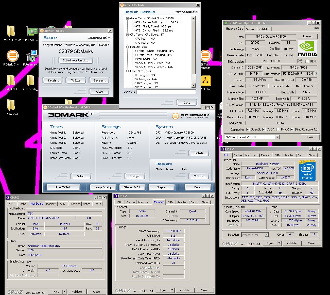Collapse the CPU Tests tree node
Screen dimensions: 330x295
click(x=128, y=35)
